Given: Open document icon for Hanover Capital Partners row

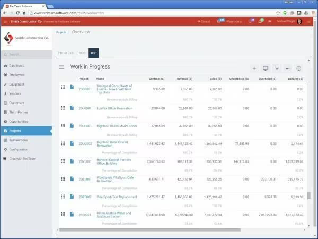Looking at the screenshot, I should coord(72,161).
